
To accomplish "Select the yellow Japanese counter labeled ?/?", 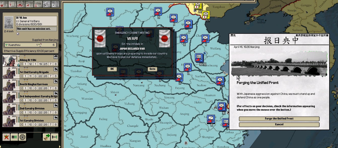I will point(206,15).
